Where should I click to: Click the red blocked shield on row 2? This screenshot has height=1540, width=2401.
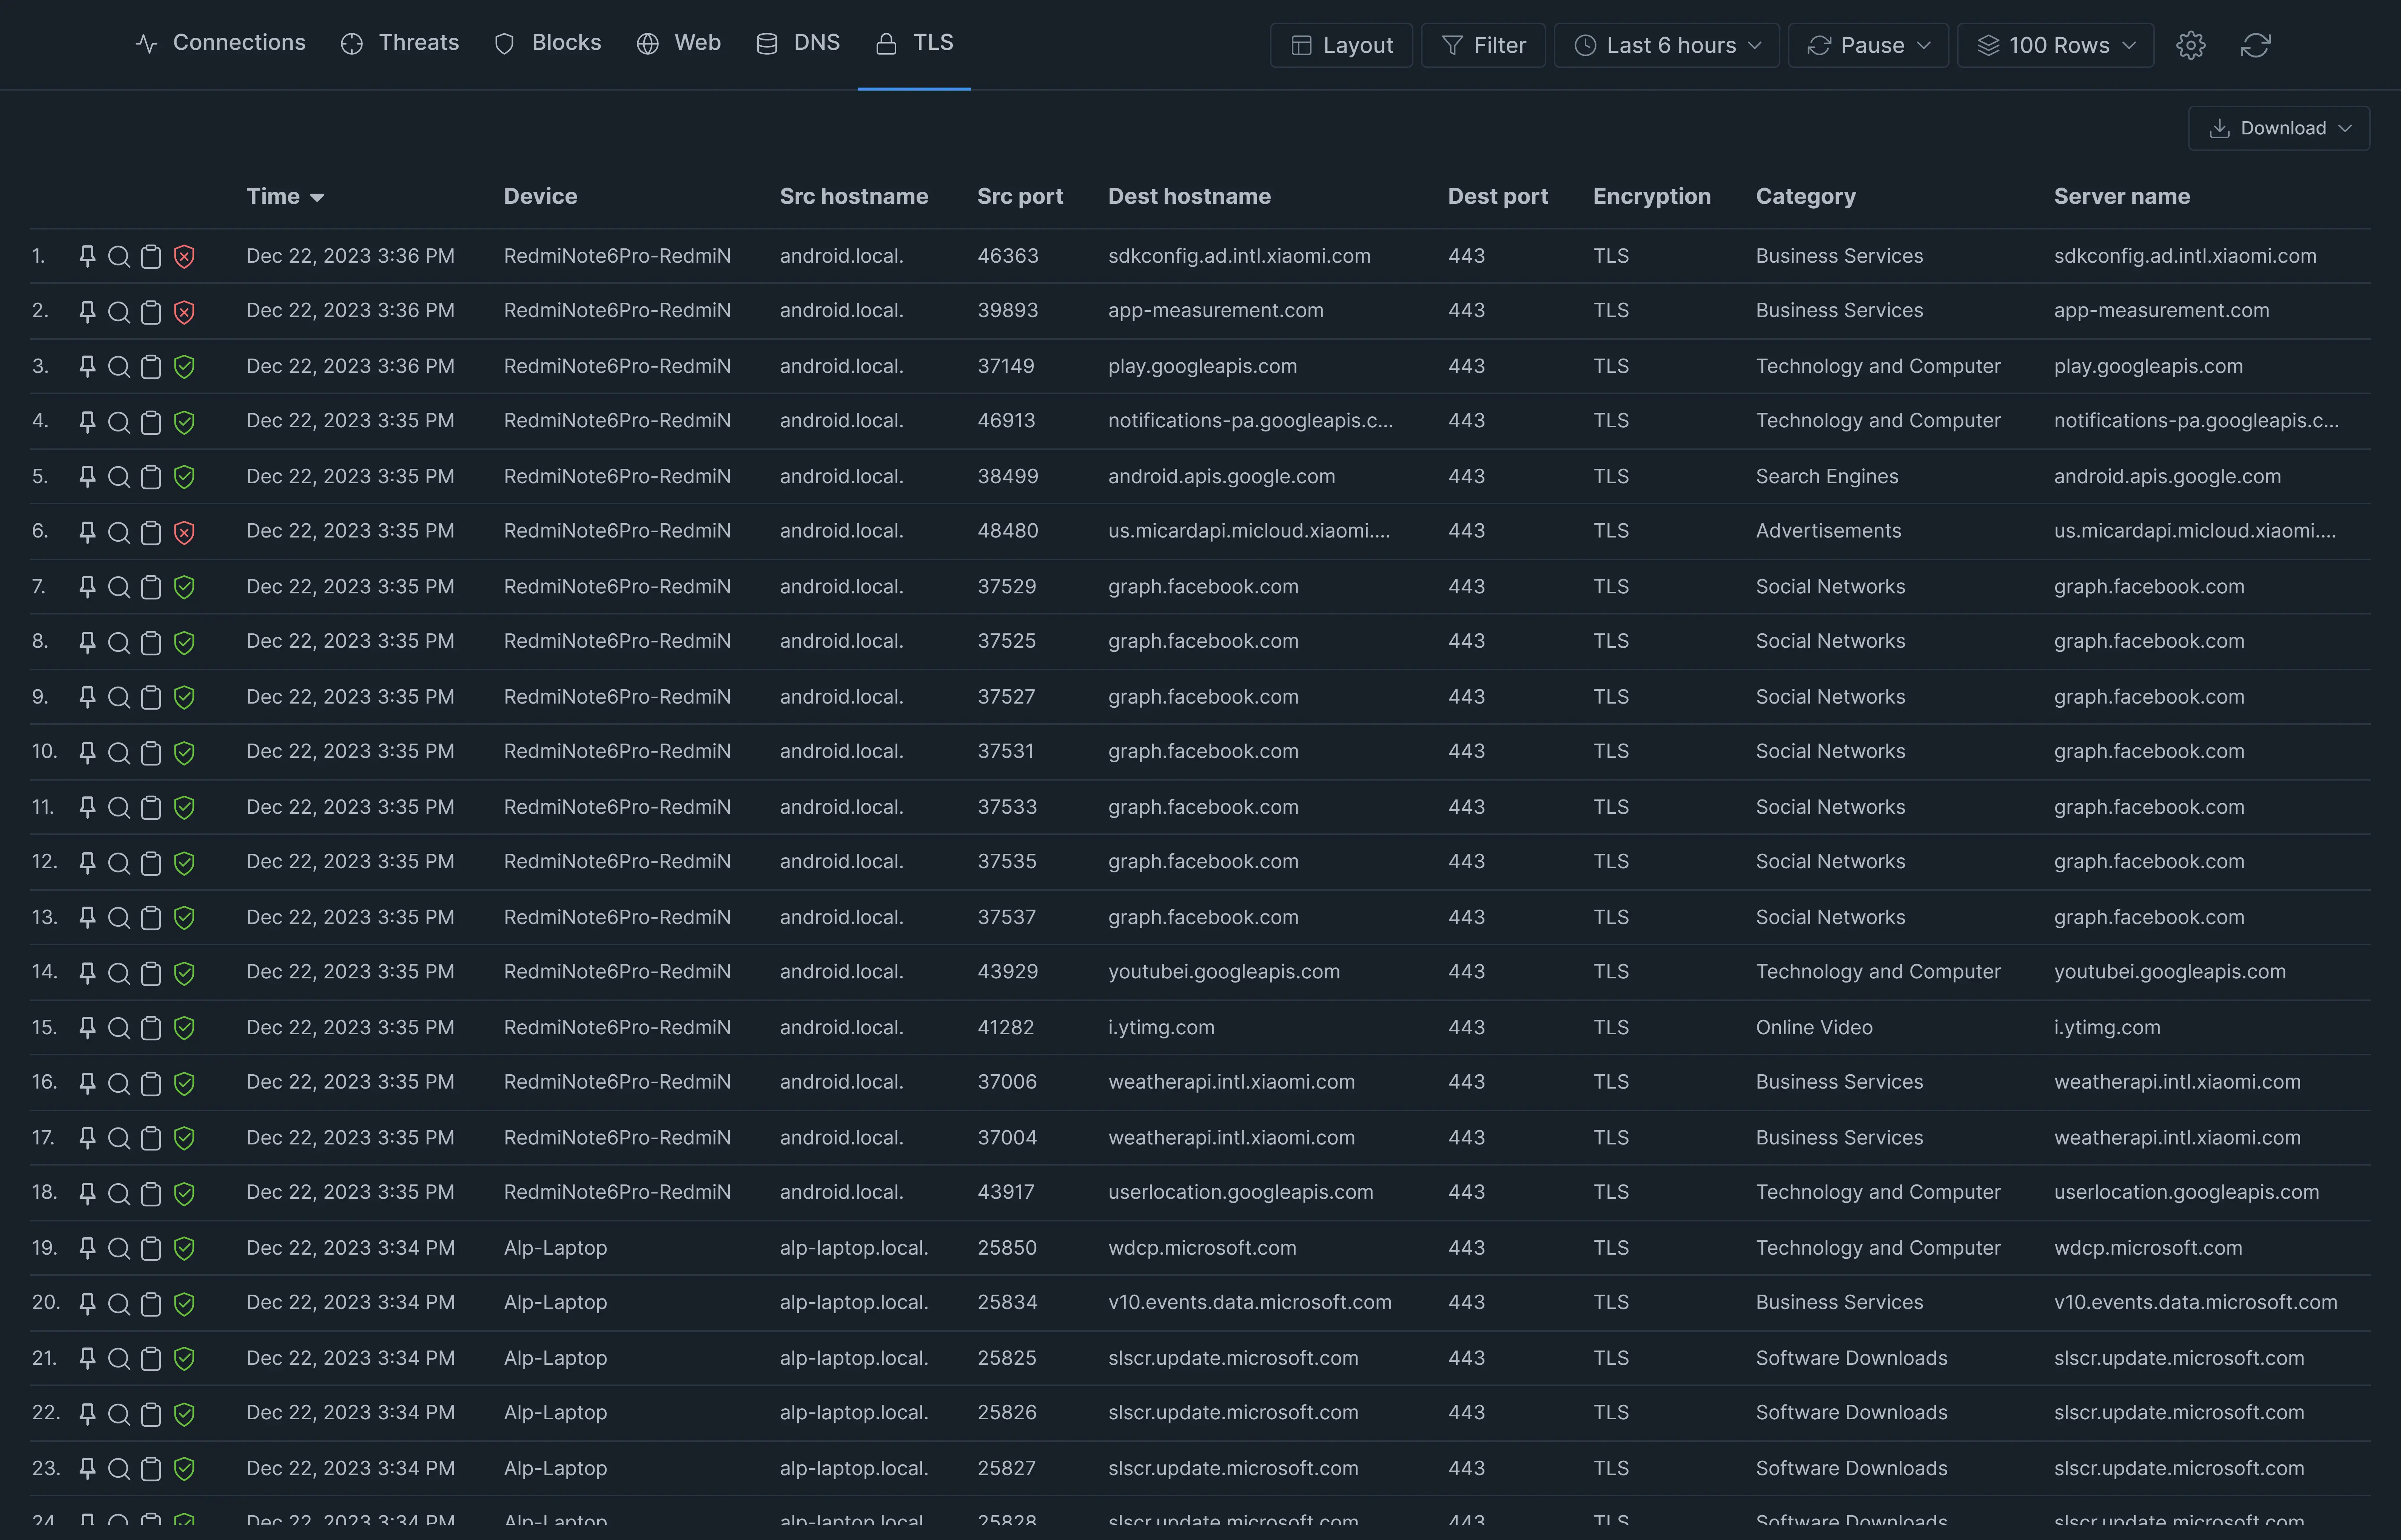(184, 312)
